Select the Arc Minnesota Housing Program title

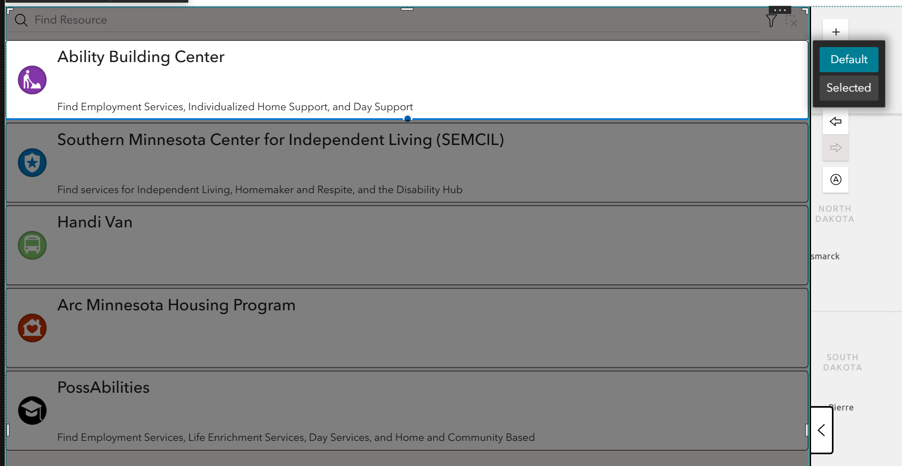point(177,305)
